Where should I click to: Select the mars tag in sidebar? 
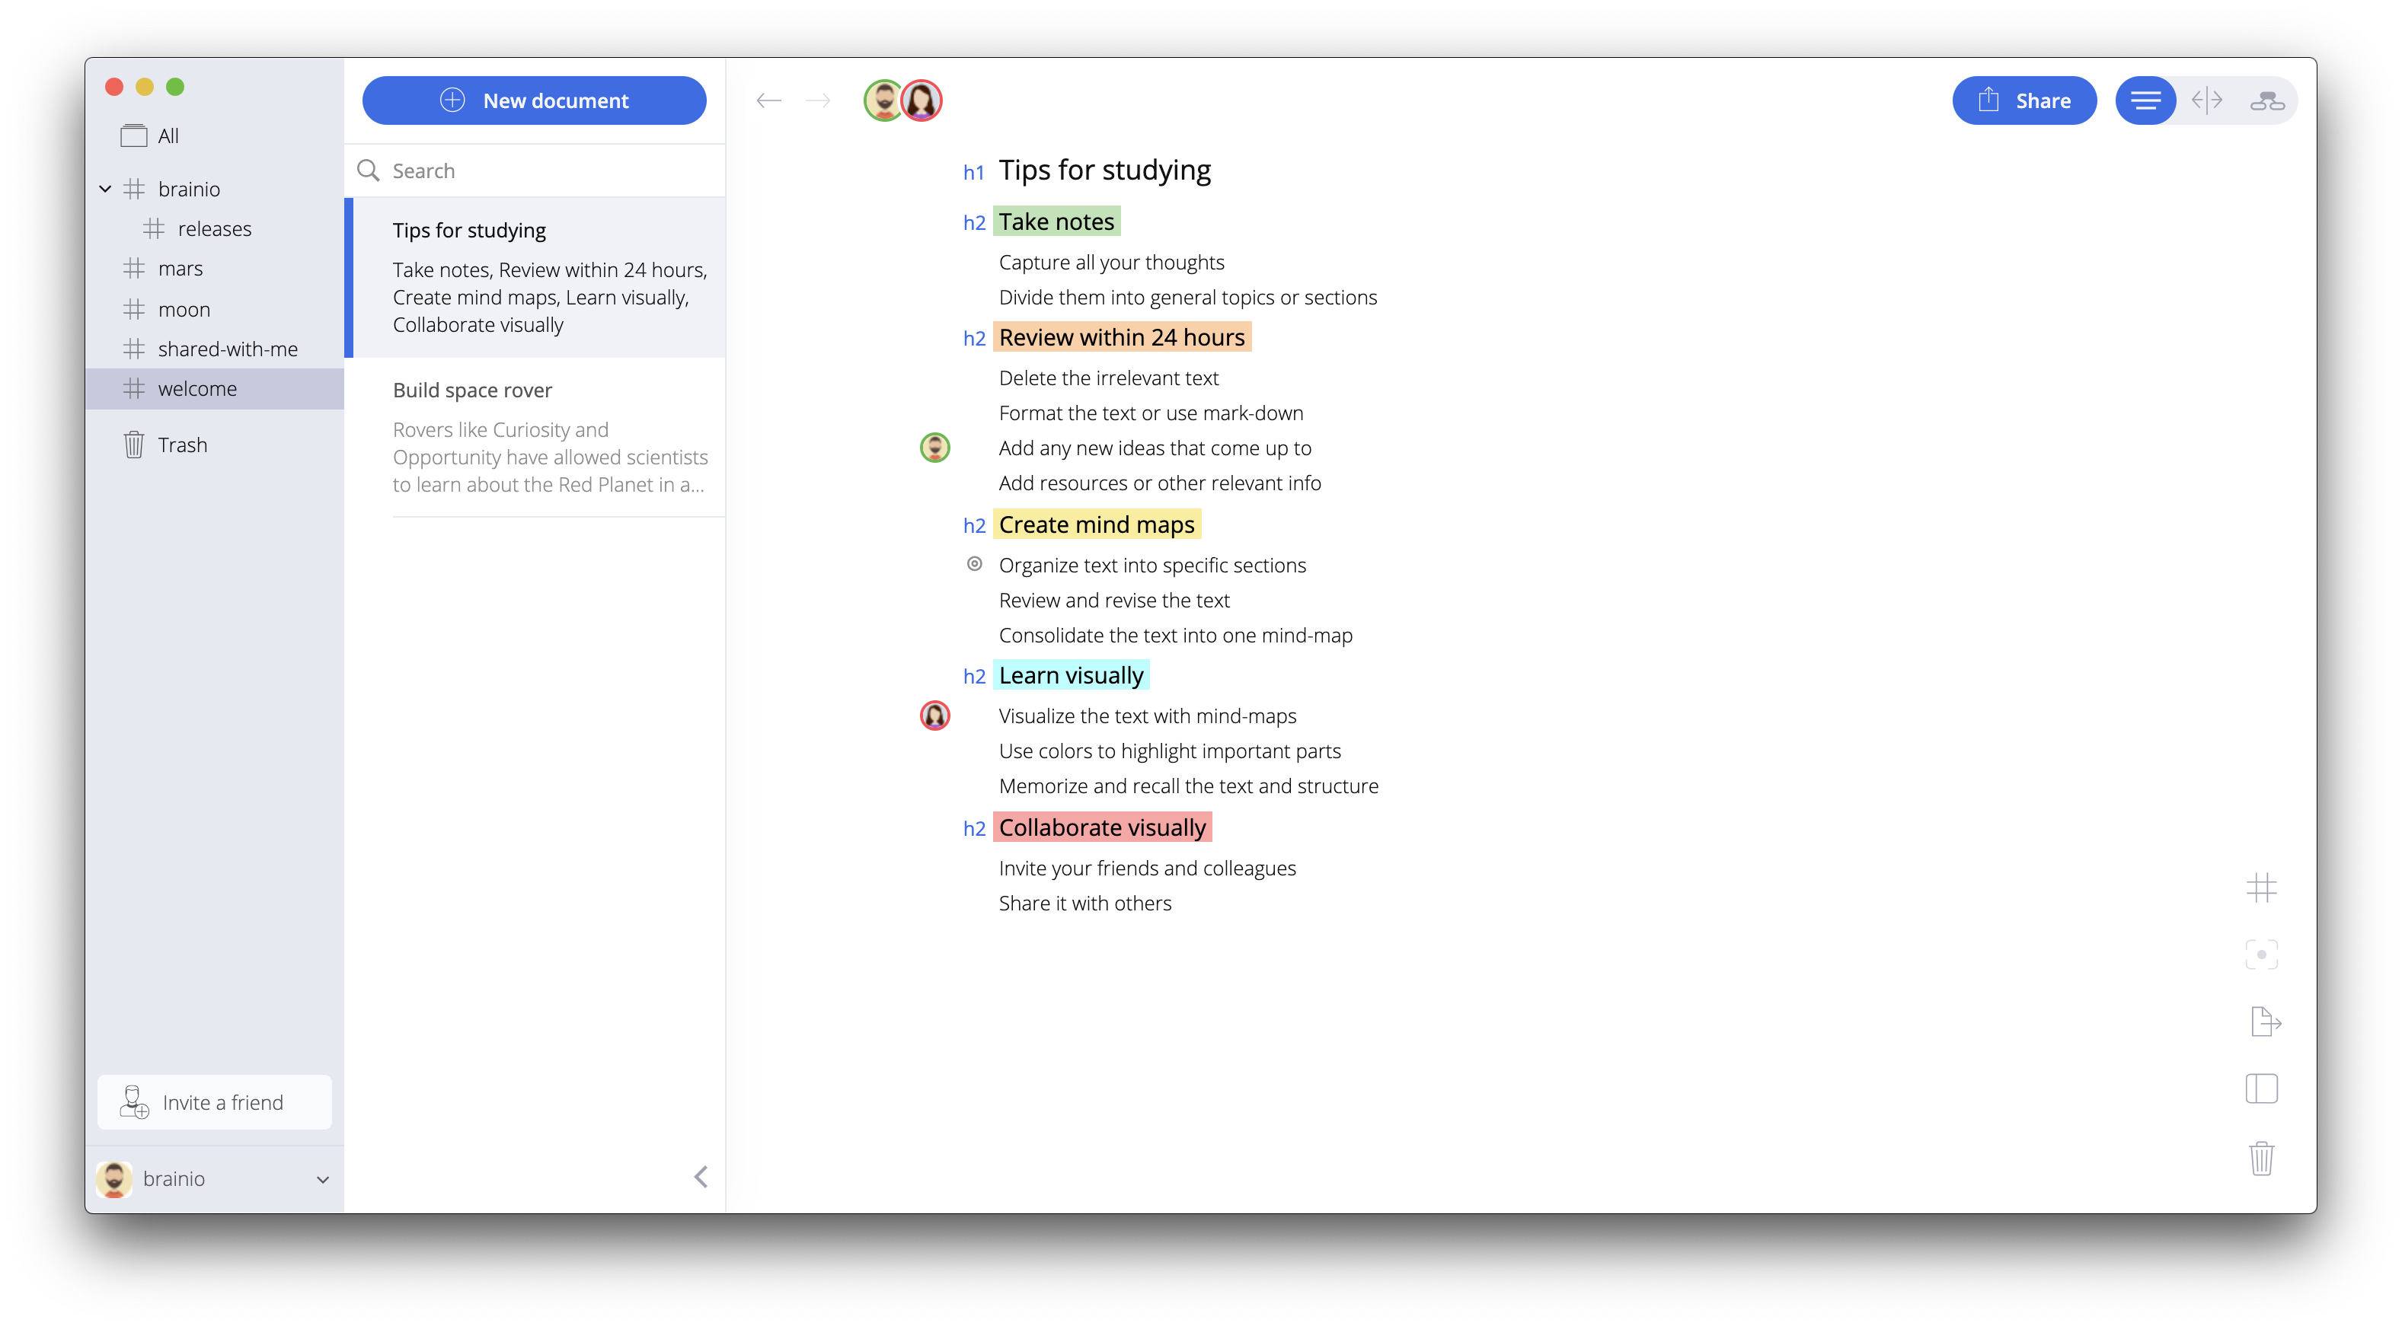[180, 269]
